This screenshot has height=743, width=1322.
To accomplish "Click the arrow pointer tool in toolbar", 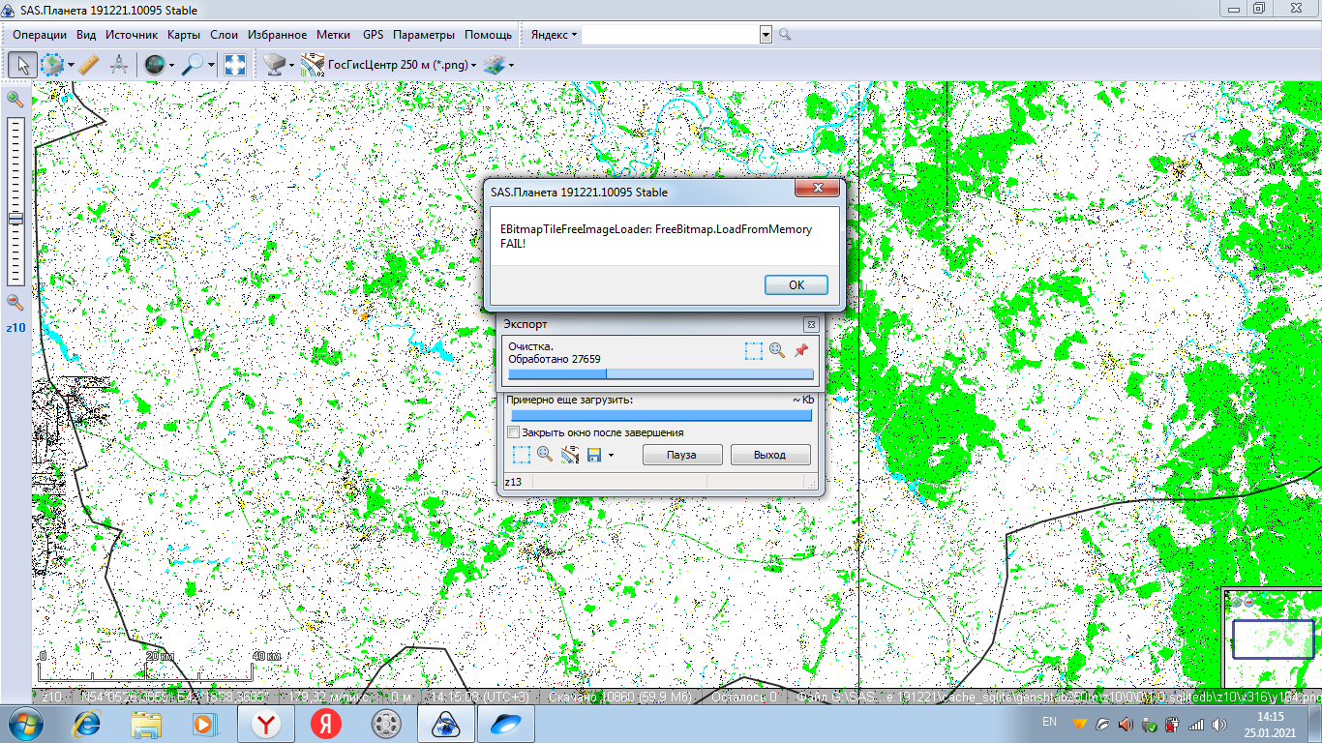I will click(23, 65).
